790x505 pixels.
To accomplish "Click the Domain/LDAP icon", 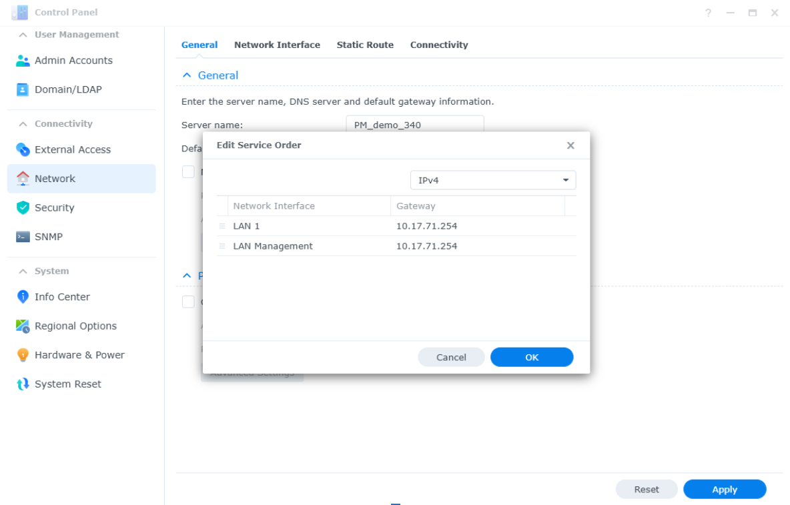I will coord(23,89).
